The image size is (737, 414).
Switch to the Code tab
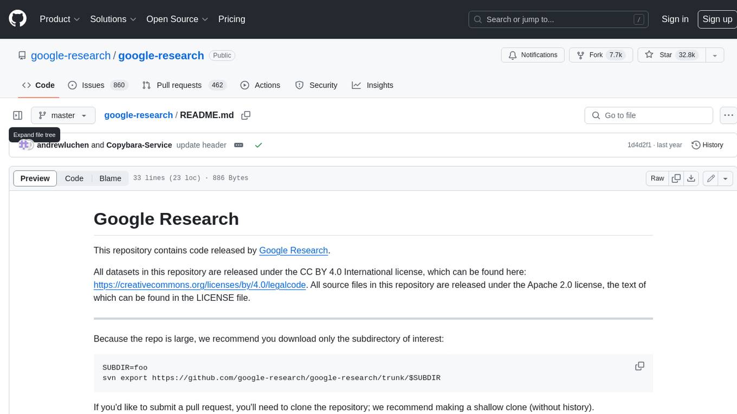pos(38,85)
